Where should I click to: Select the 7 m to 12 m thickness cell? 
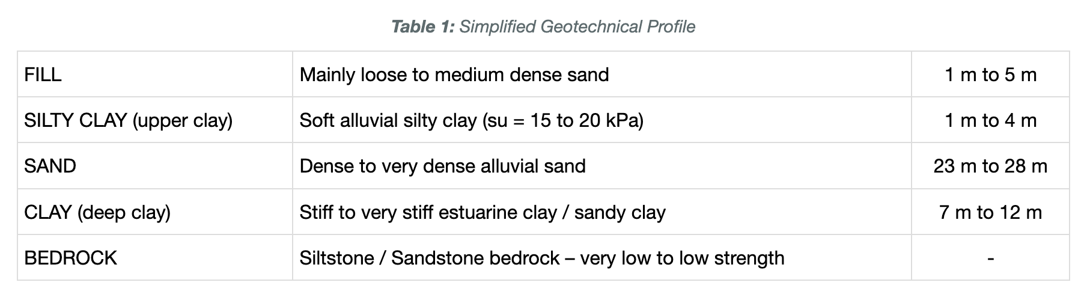(990, 212)
